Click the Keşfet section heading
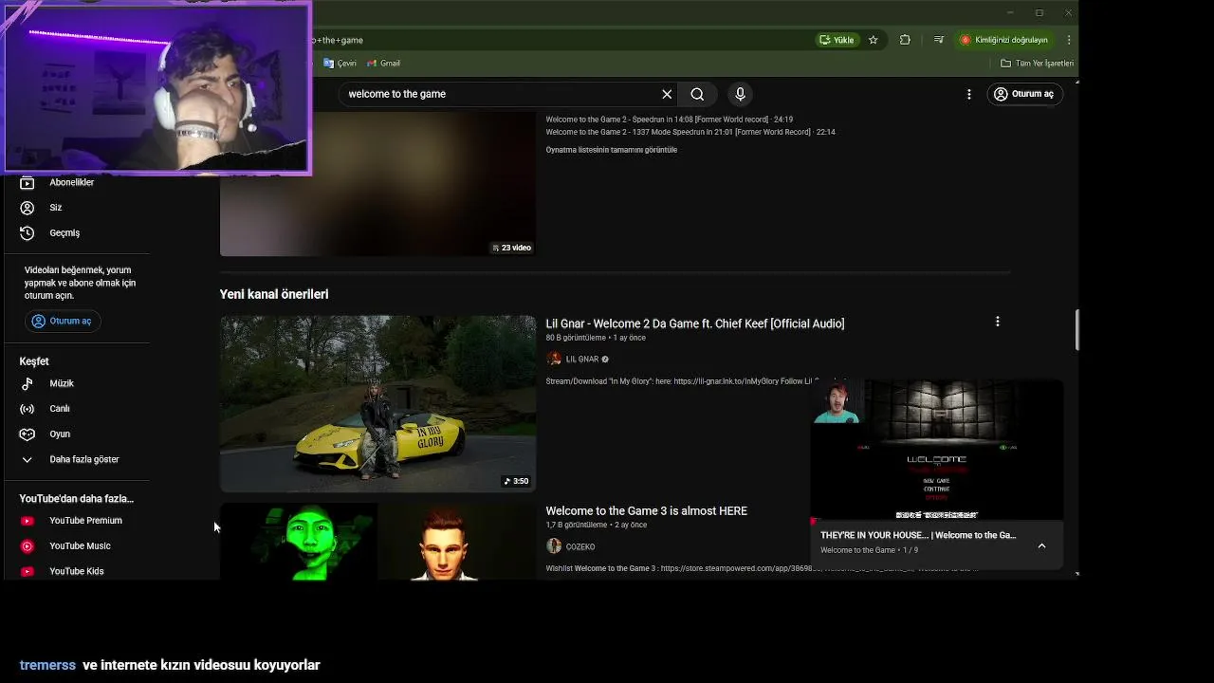Screen dimensions: 1214x683 [34, 361]
